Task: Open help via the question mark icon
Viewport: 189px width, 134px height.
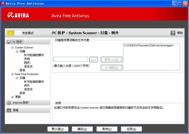Action: click(x=173, y=33)
